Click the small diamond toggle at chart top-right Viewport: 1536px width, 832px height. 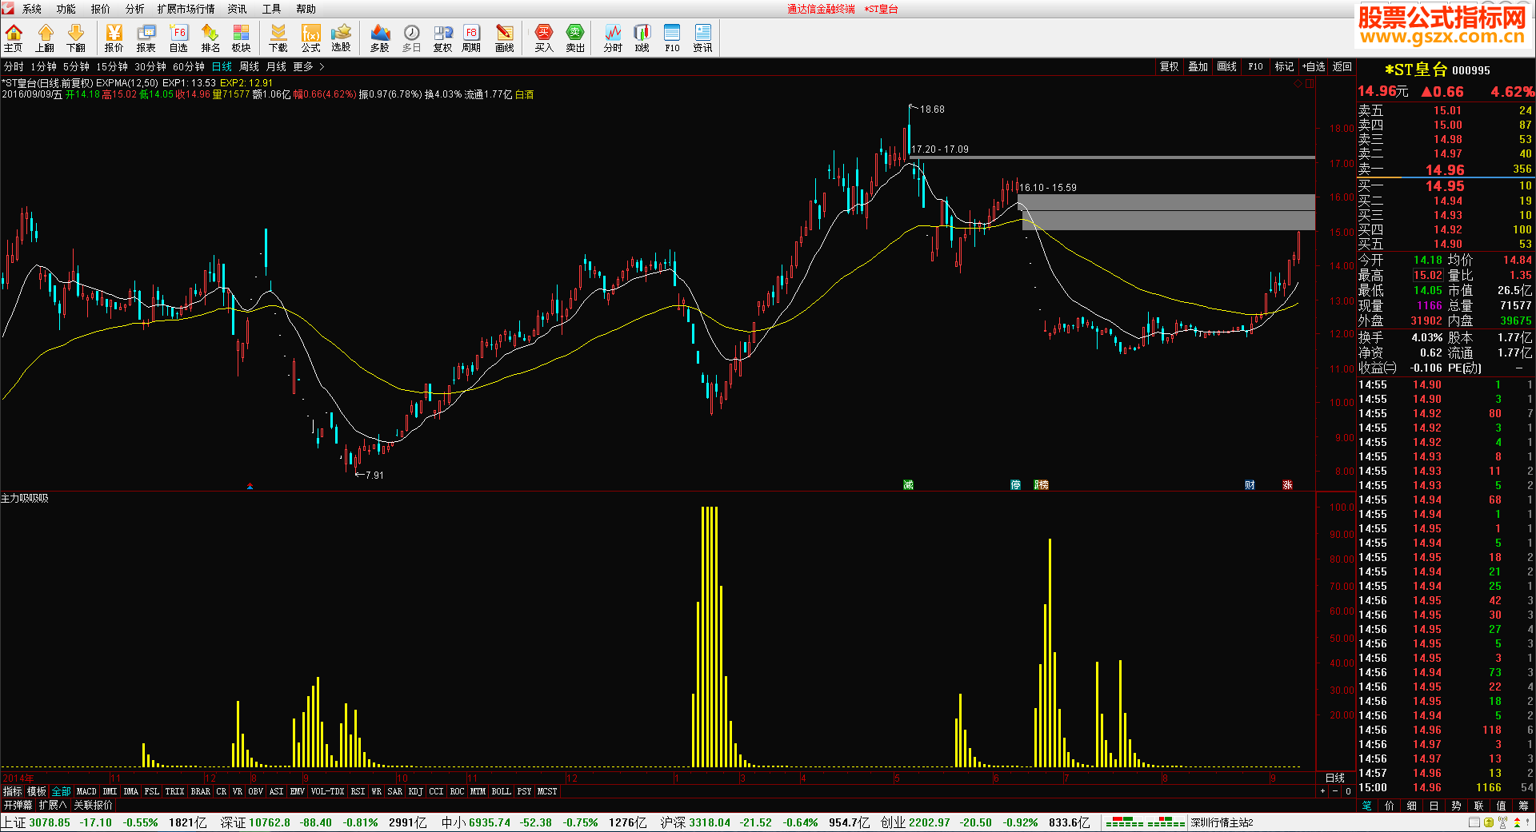(1298, 83)
